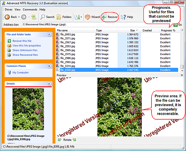This screenshot has width=186, height=151.
Task: Select file_5244.jpg in the list
Action: point(68,66)
